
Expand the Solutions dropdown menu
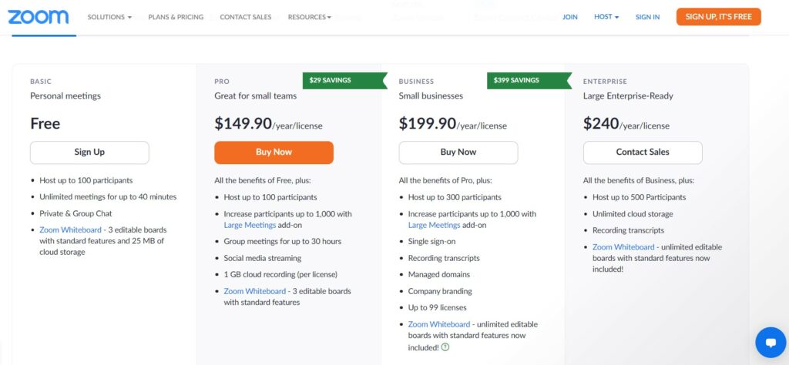click(x=109, y=17)
